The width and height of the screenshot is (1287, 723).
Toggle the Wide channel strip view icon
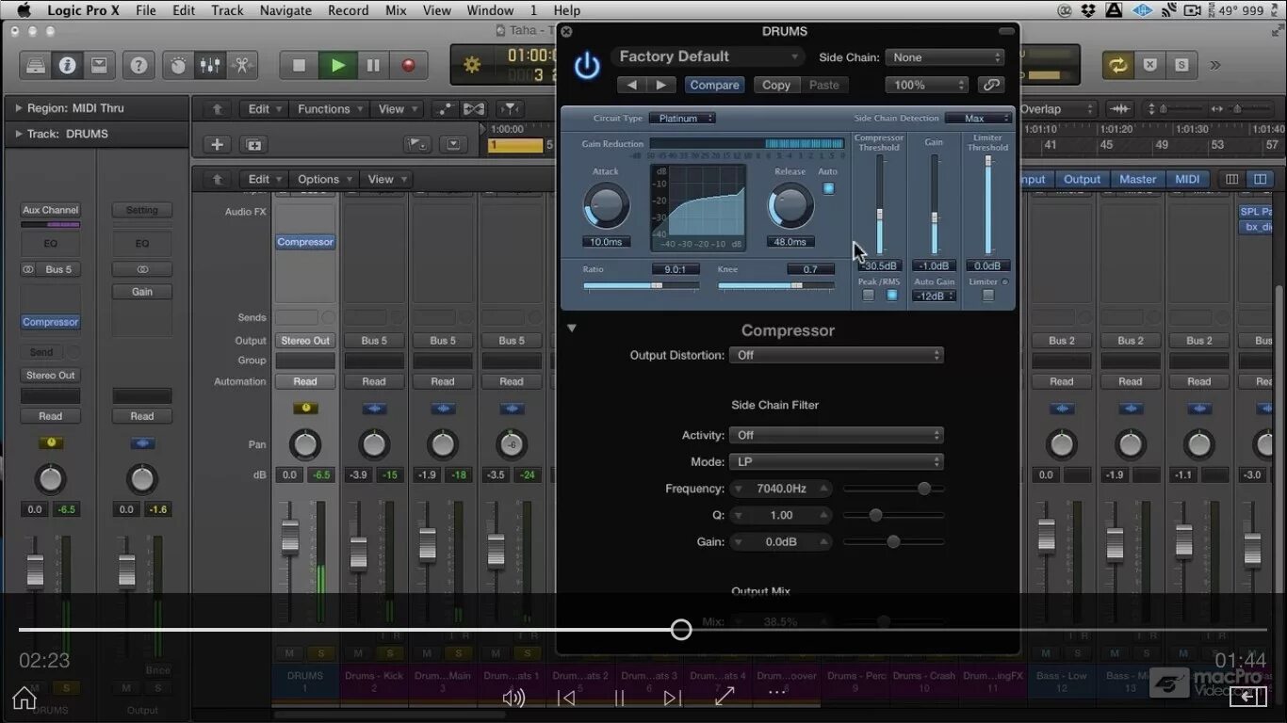tap(1259, 179)
